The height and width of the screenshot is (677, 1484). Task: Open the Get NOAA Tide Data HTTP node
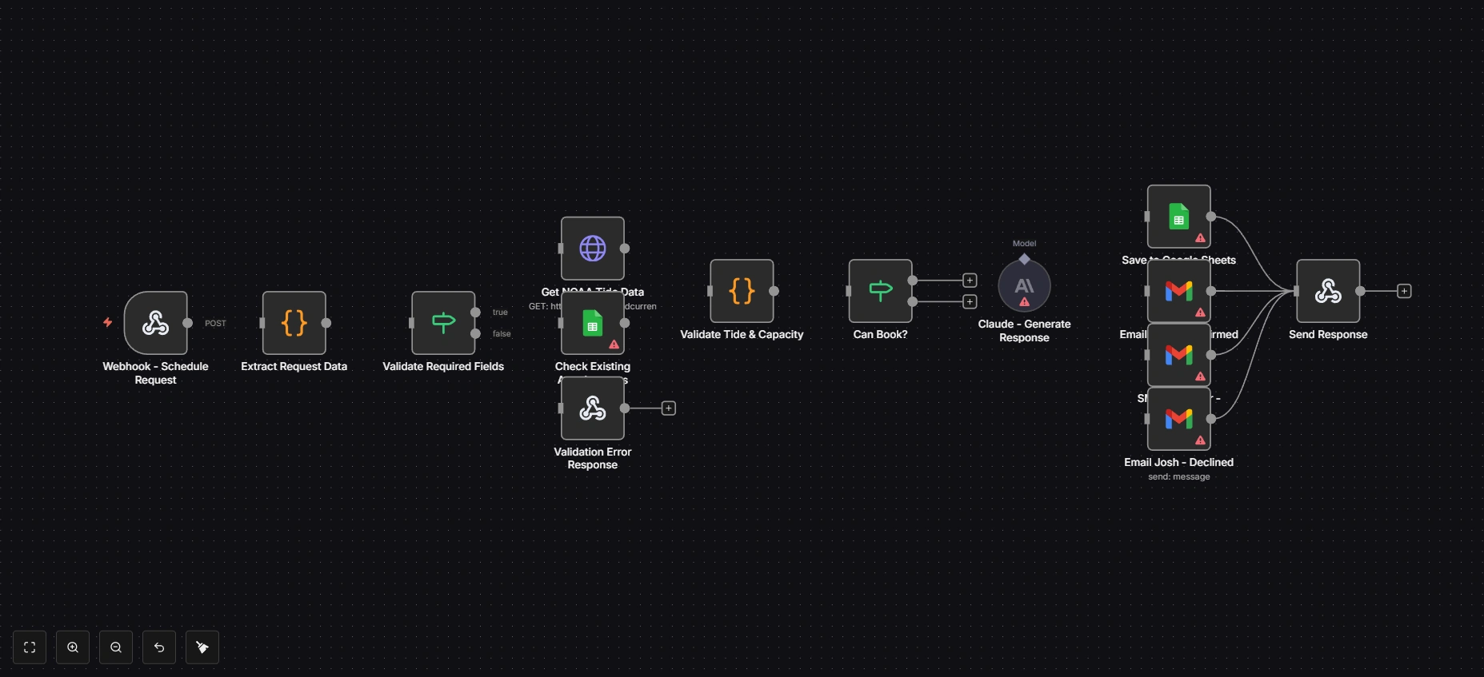click(592, 249)
